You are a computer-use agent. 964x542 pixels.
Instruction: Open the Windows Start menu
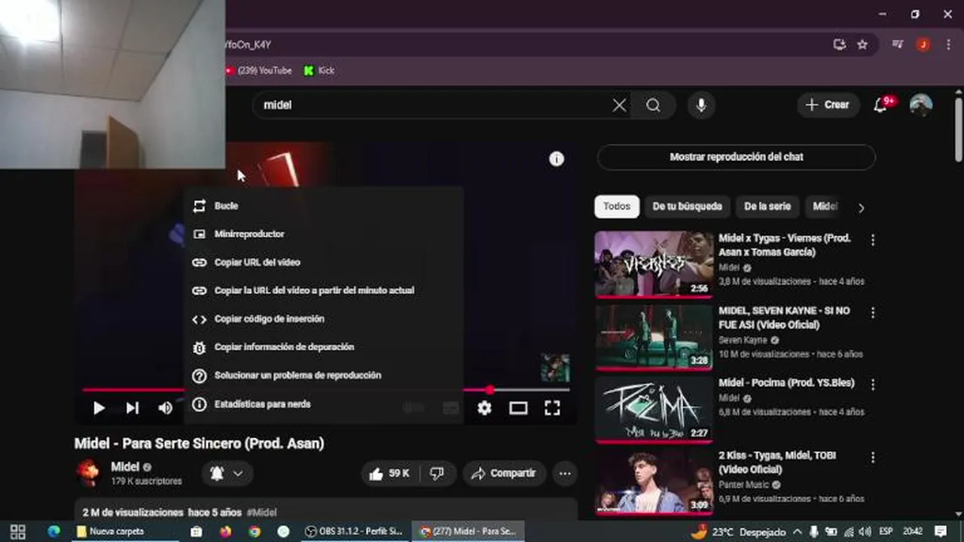click(18, 531)
